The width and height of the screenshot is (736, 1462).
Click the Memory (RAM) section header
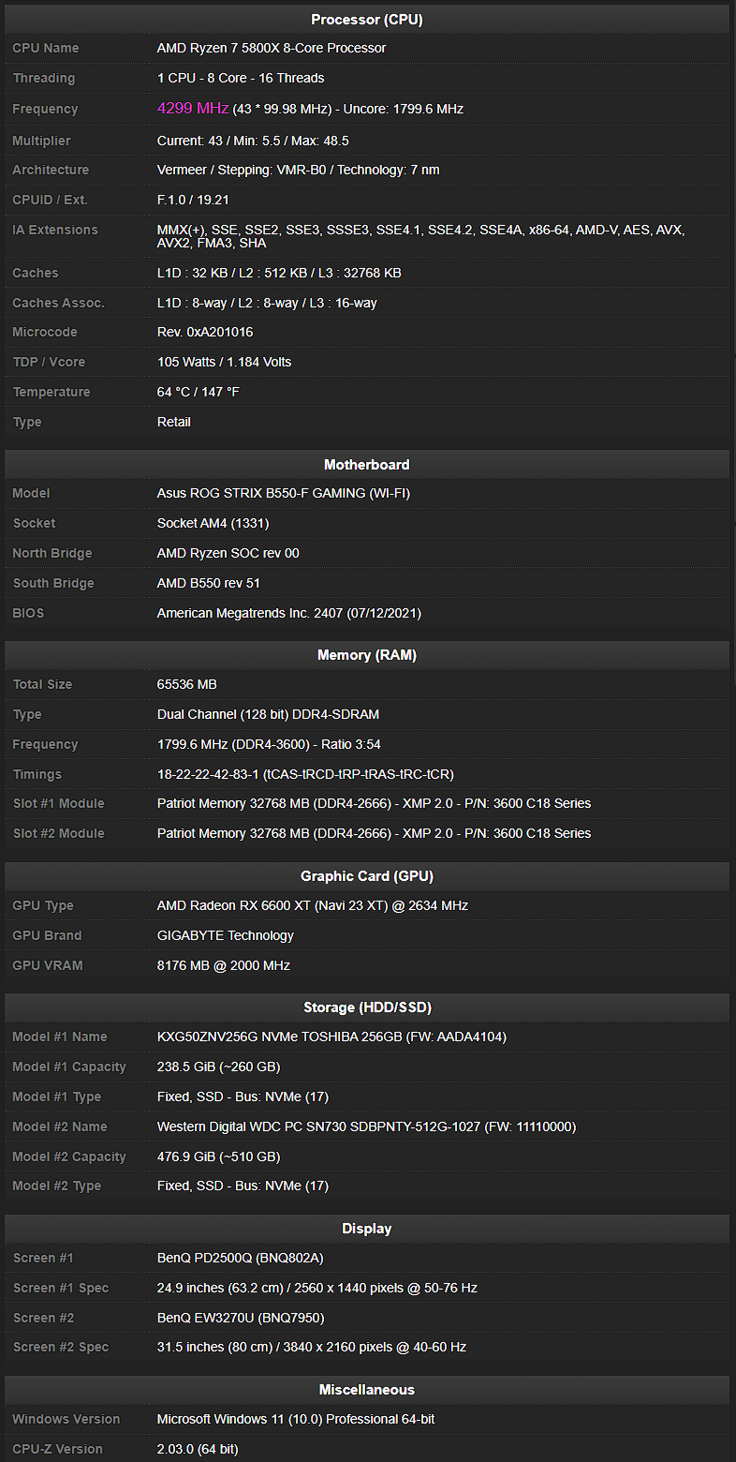point(367,655)
